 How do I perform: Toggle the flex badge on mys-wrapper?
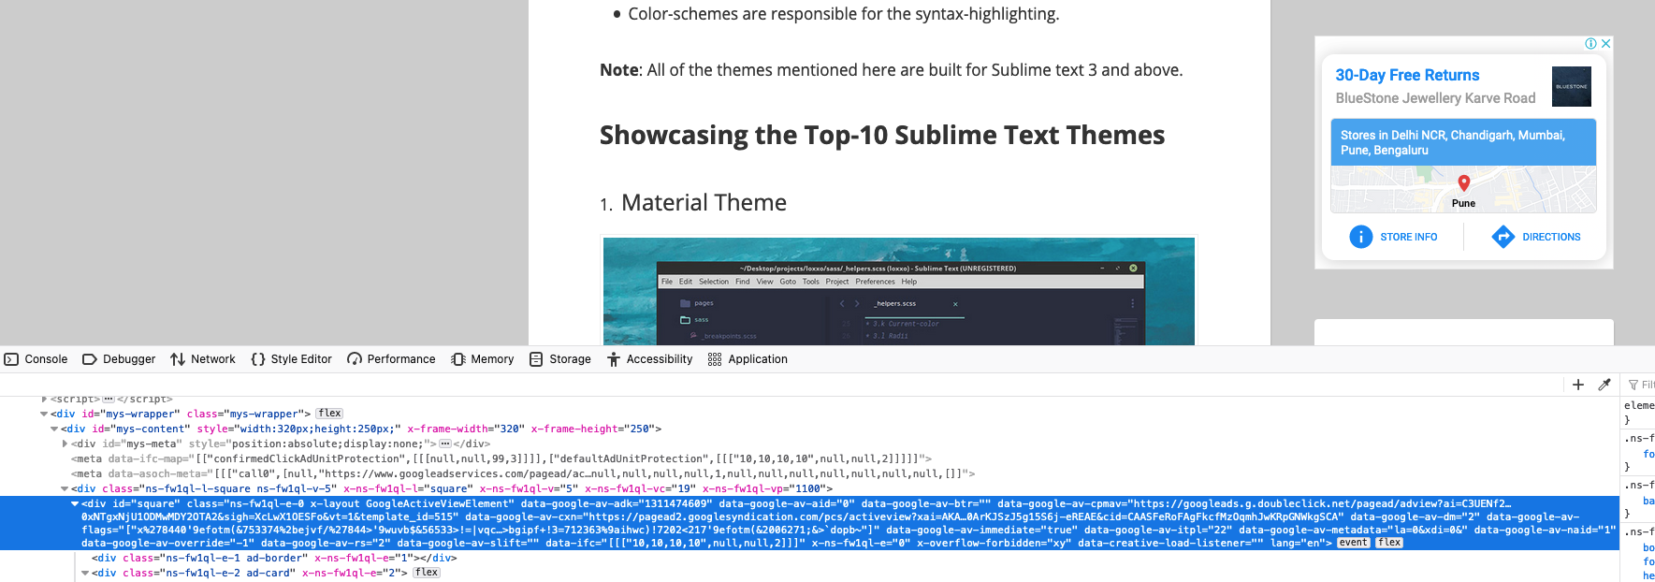(x=329, y=414)
